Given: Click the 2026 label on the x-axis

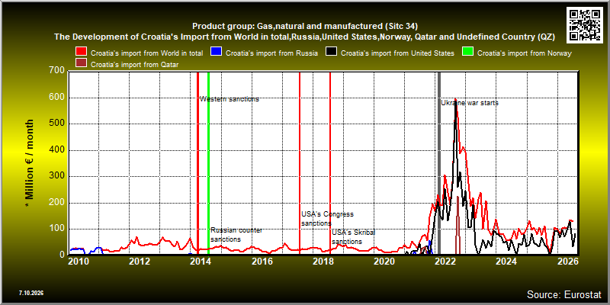Looking at the screenshot, I should tap(568, 262).
